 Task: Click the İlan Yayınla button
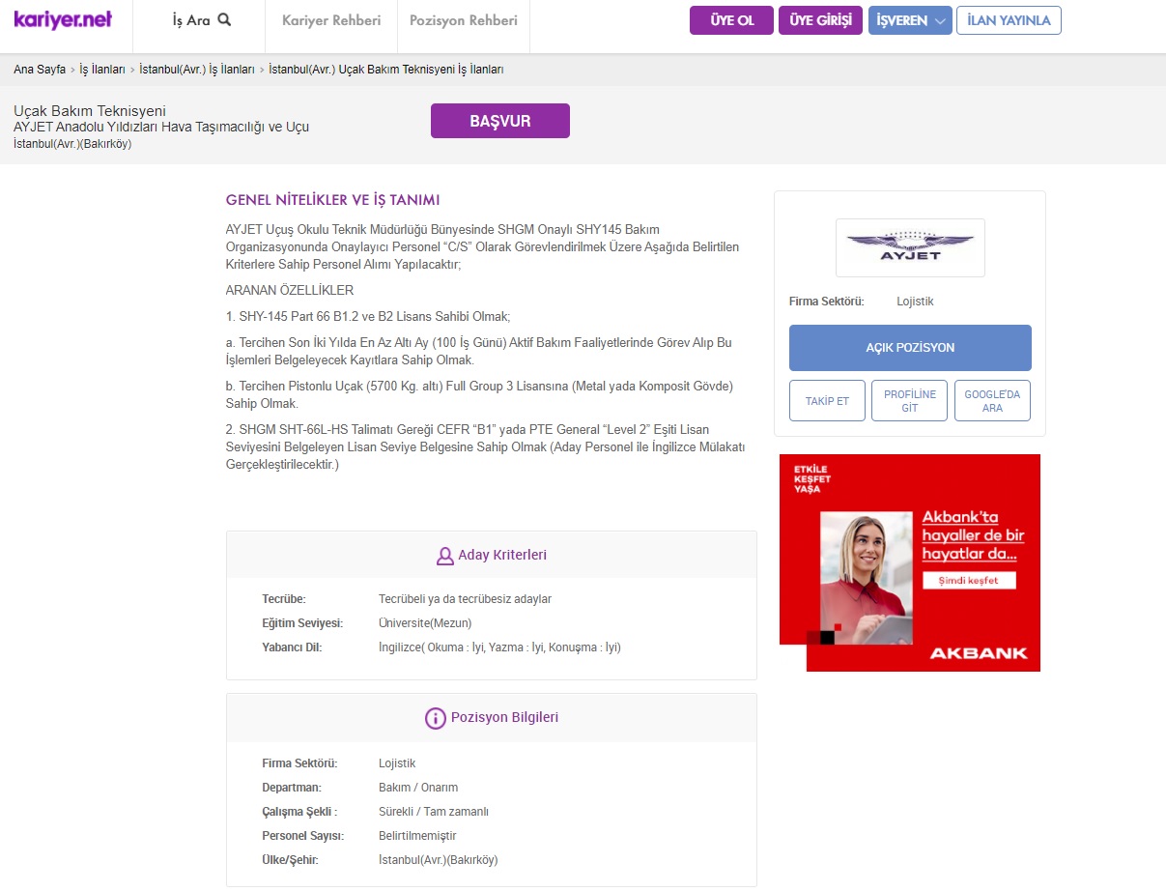1009,20
